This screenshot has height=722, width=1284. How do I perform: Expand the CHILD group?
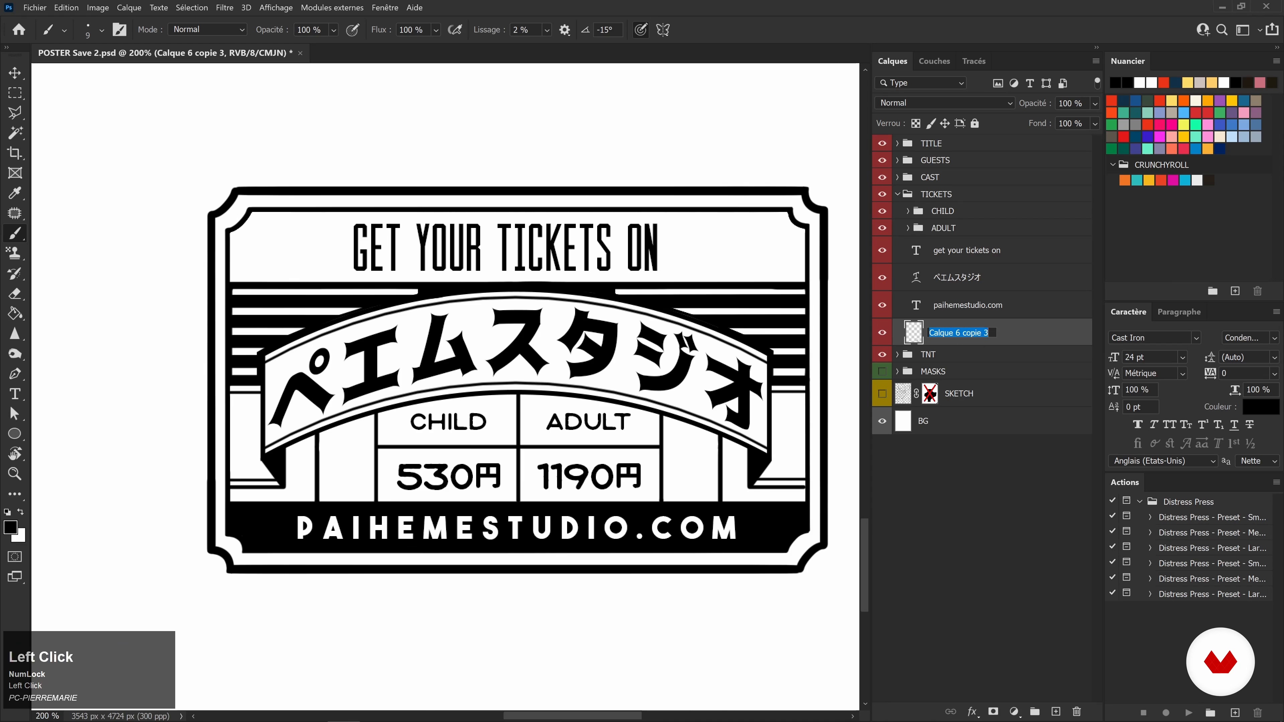[908, 211]
